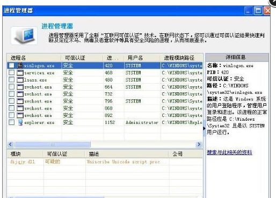
Task: Click PID value 1152
Action: tap(110, 122)
